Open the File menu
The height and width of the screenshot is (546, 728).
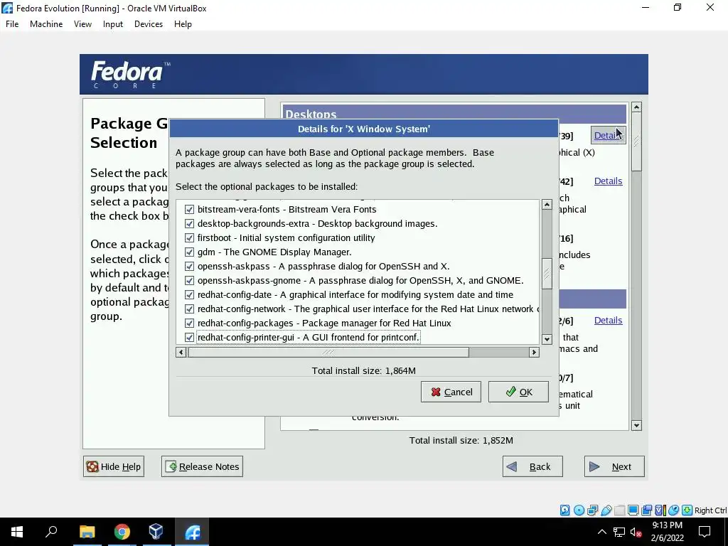[x=12, y=24]
